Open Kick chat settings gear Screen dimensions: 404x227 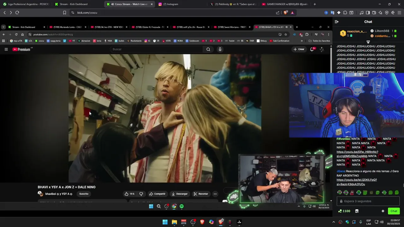point(383,211)
